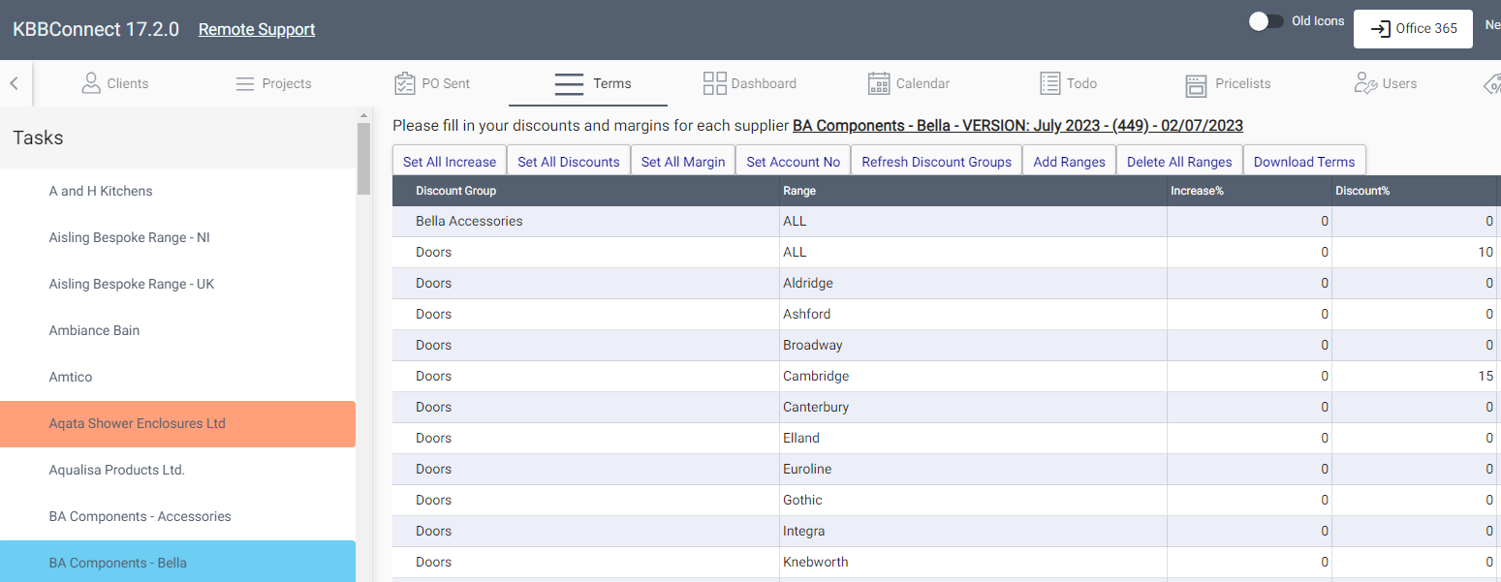Open the Todo tab
This screenshot has height=582, width=1501.
coord(1069,83)
